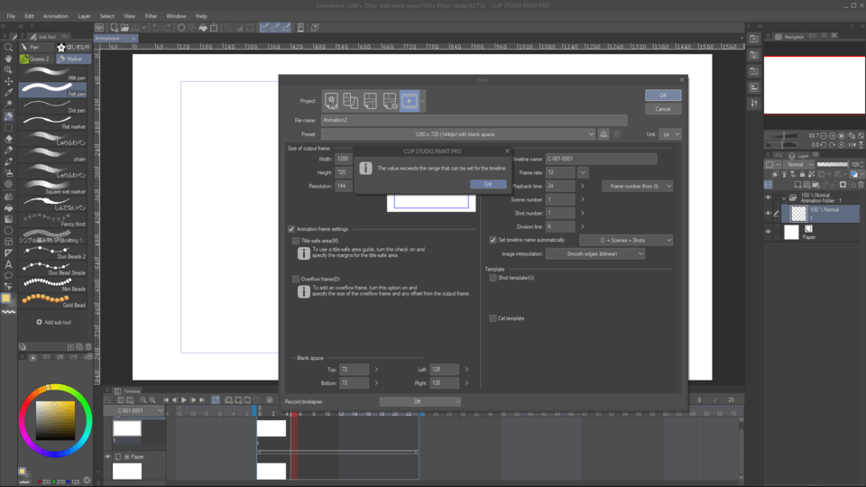Switch to the Marker sub tool tab
This screenshot has width=866, height=487.
[x=74, y=59]
